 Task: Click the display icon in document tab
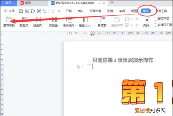pyautogui.click(x=99, y=3)
